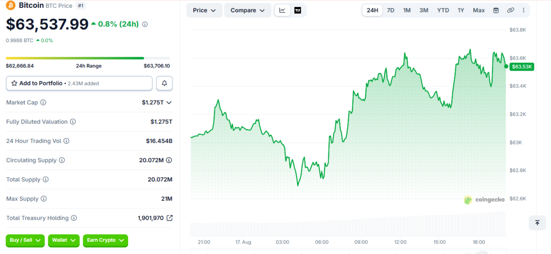This screenshot has width=551, height=254.
Task: Open the treasury holding external link icon
Action: coord(169,218)
